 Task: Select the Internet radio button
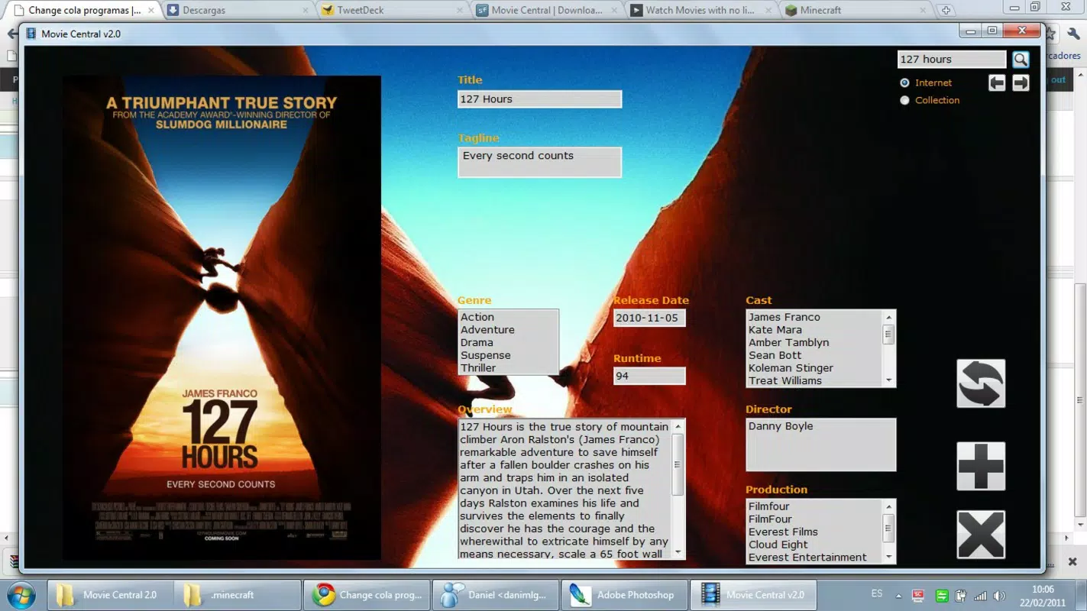904,82
